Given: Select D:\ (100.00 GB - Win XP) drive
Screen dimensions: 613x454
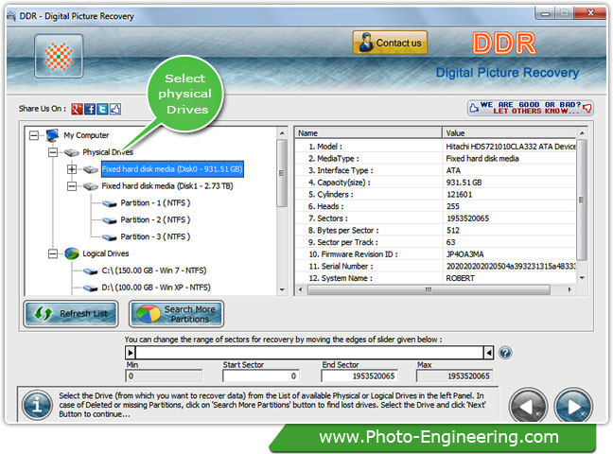Looking at the screenshot, I should coord(156,288).
